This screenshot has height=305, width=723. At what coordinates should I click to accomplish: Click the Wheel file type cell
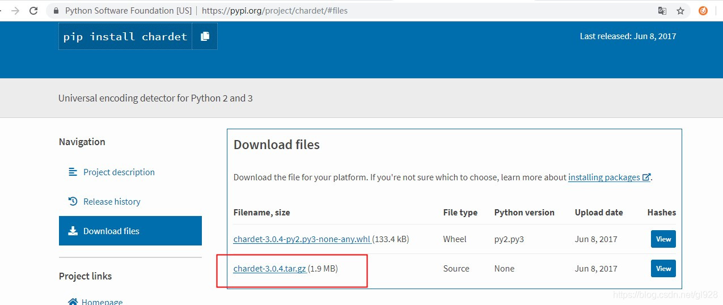tap(455, 239)
